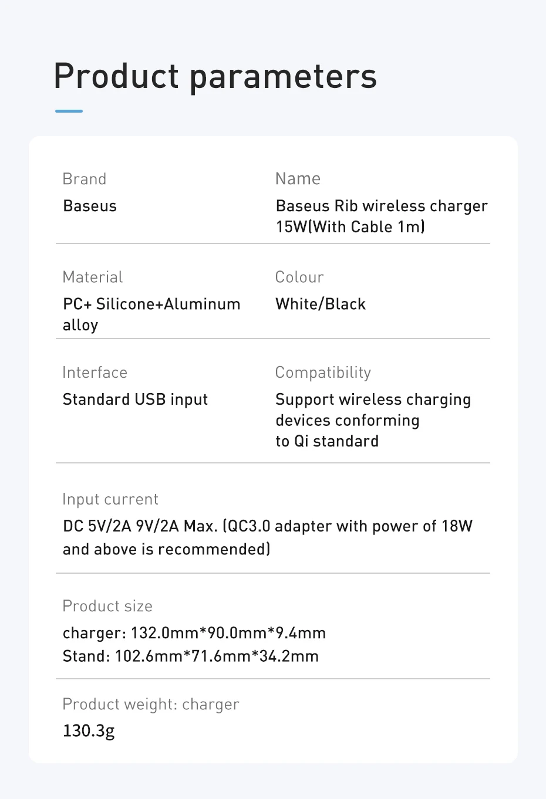Select the "Compatibility" label
Viewport: 546px width, 799px height.
(x=323, y=373)
